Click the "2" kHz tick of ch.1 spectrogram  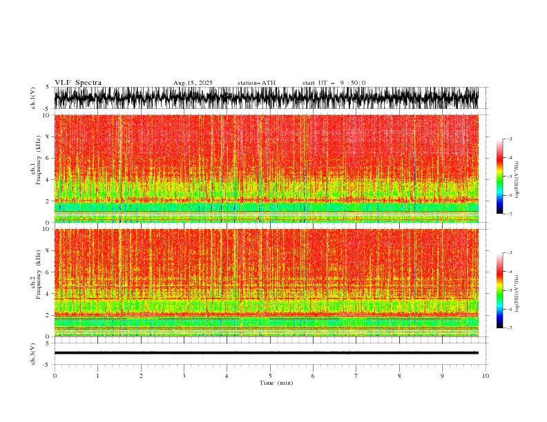tap(49, 201)
